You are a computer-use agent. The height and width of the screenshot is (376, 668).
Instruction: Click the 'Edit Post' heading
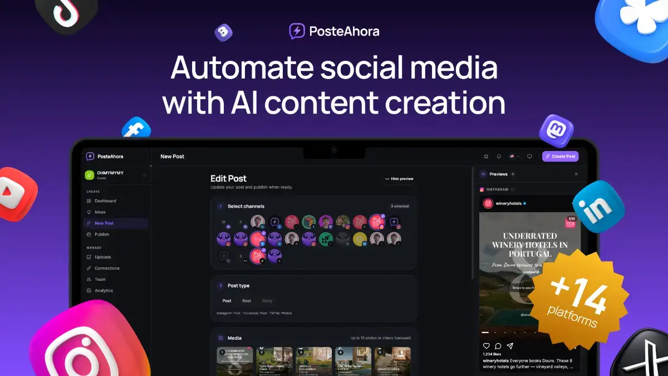[228, 178]
